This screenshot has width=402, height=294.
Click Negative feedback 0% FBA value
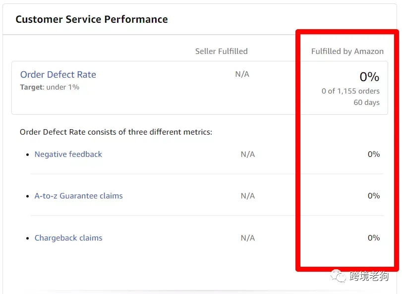pos(374,154)
